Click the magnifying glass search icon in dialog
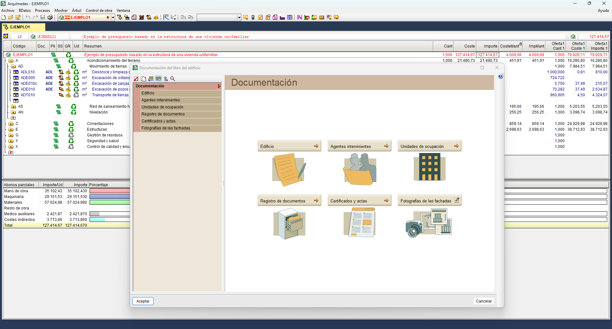 [x=173, y=79]
